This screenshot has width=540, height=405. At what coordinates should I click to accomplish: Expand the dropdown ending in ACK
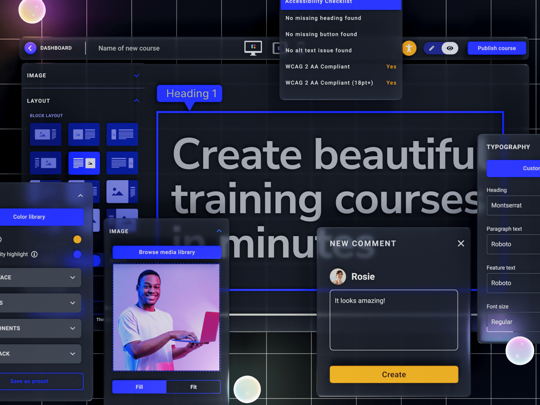point(40,354)
